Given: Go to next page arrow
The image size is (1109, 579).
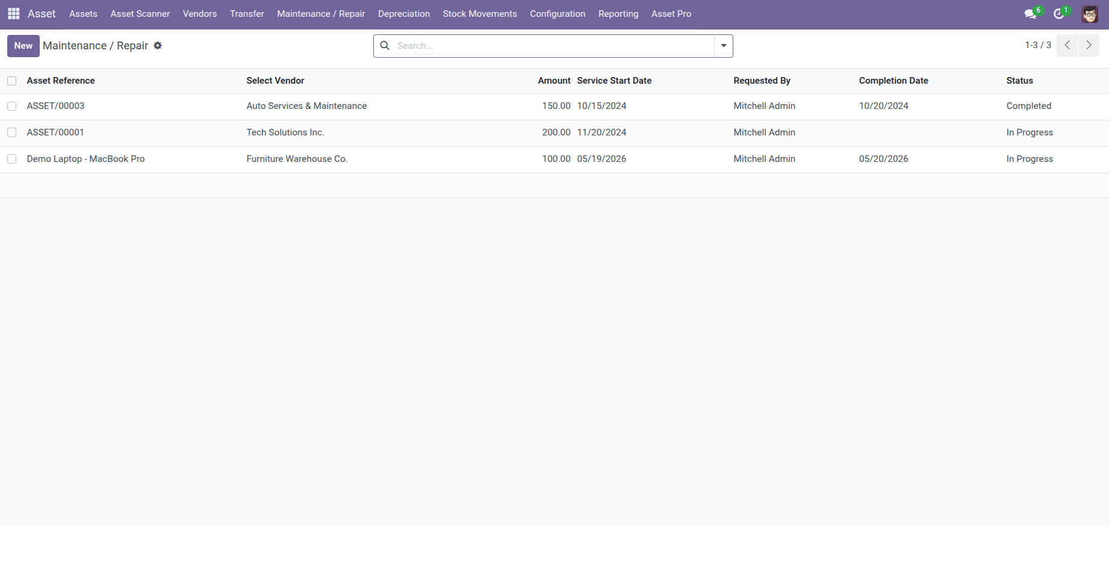Looking at the screenshot, I should click(x=1089, y=45).
